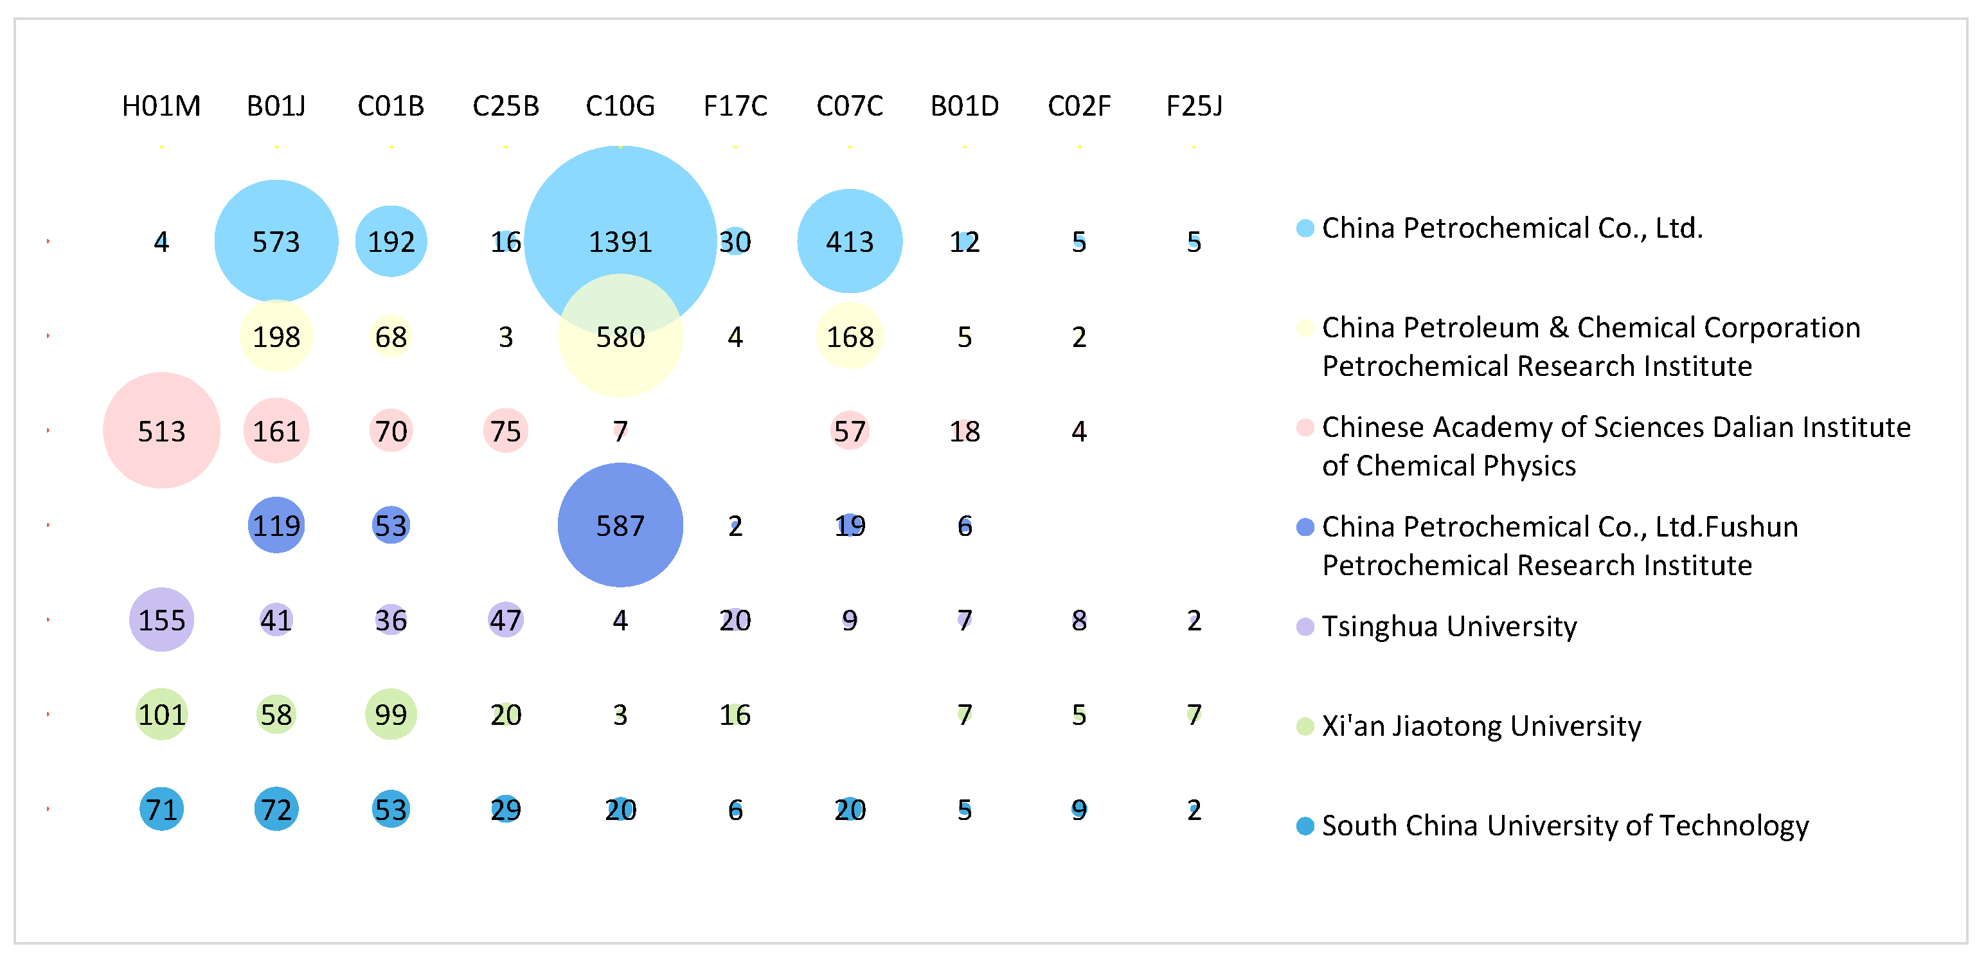Select the Dalian Institute of Chemical Physics legend text
1986x962 pixels.
pyautogui.click(x=1615, y=447)
